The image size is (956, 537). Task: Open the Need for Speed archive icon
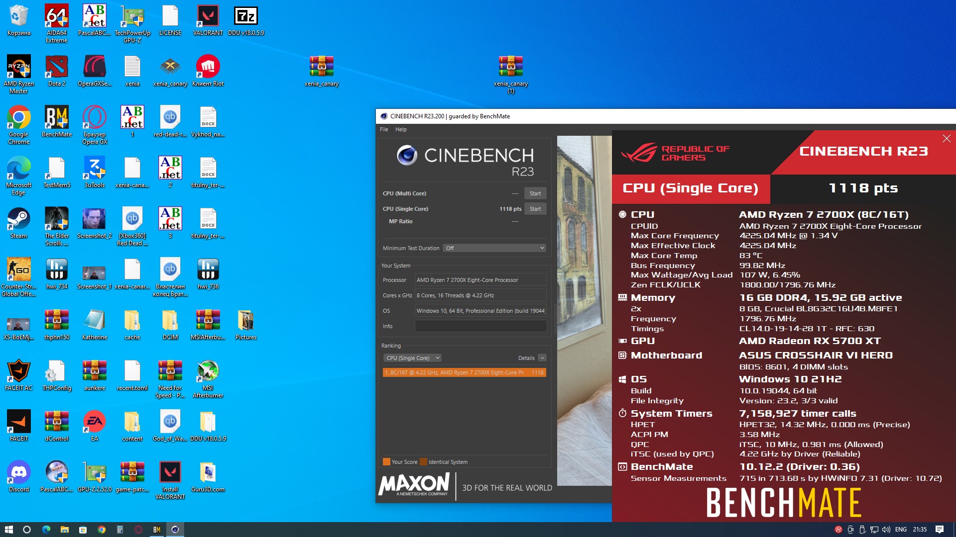pos(170,378)
